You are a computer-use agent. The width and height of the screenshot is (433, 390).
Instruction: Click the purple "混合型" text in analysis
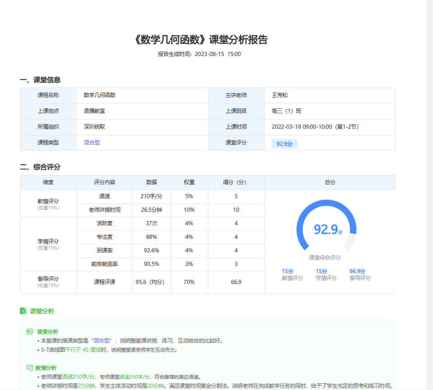102,340
